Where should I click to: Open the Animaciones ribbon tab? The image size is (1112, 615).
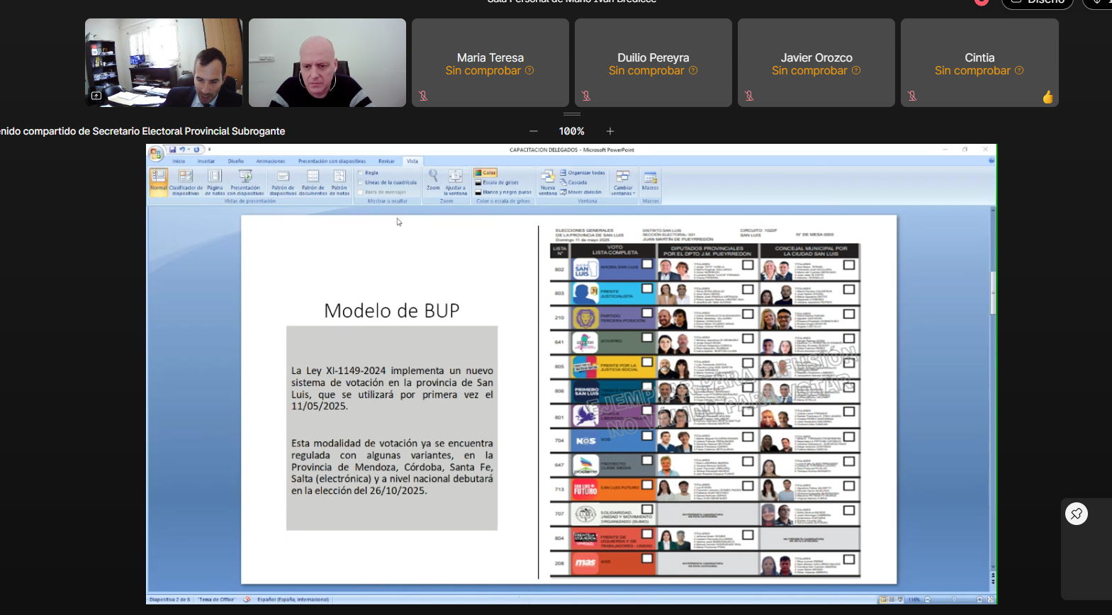pos(271,161)
